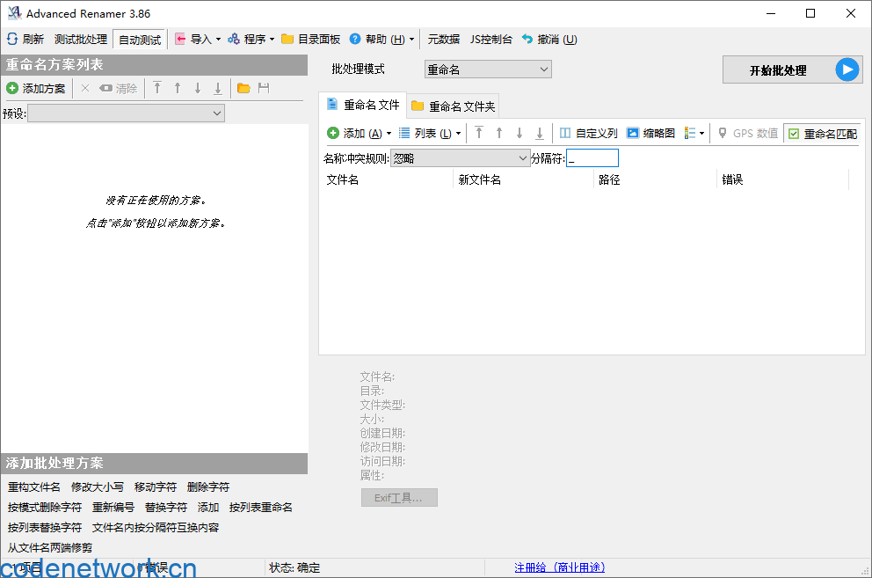The width and height of the screenshot is (872, 578).
Task: Click the 按模式删除字符 method link
Action: [45, 508]
